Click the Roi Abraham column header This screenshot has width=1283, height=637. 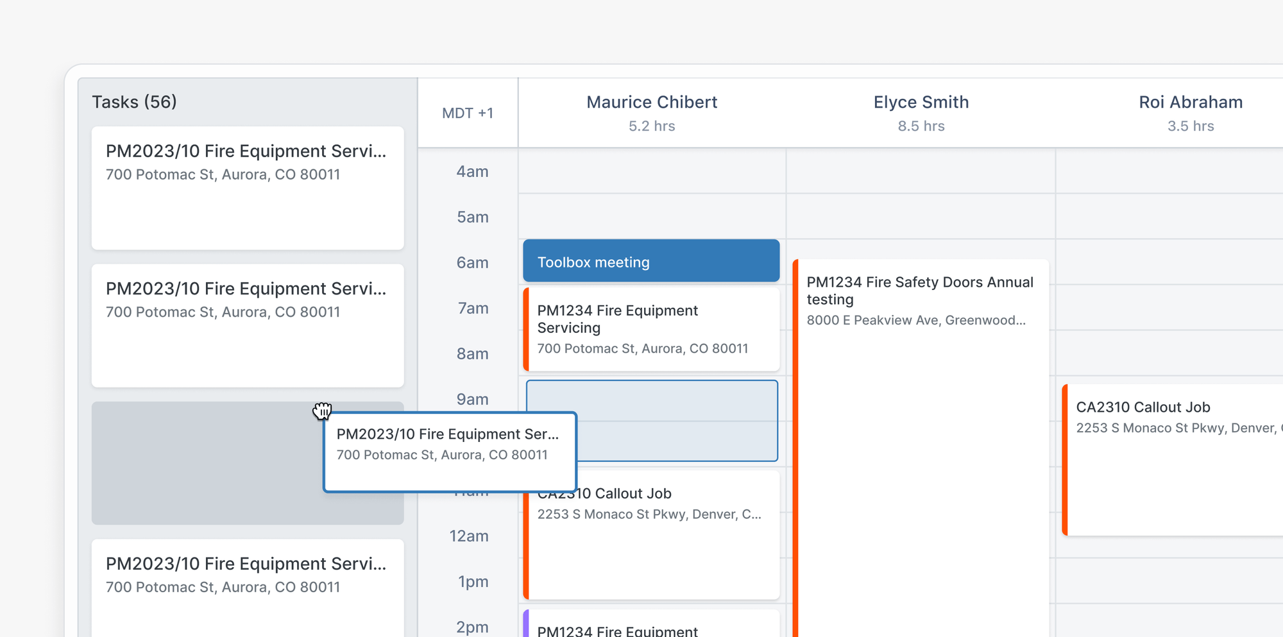pos(1191,101)
